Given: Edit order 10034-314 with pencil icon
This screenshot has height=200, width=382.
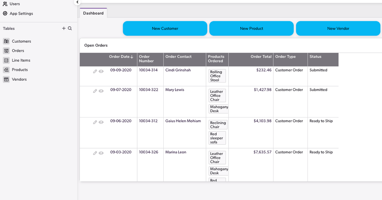Looking at the screenshot, I should [x=95, y=71].
